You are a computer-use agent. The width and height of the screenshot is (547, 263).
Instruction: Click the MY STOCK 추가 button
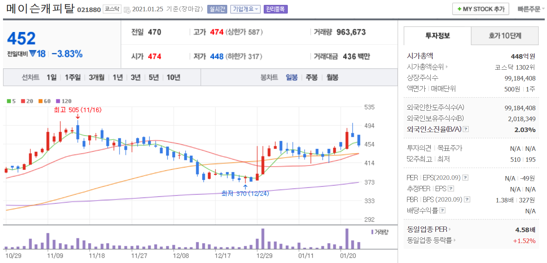[x=480, y=9]
